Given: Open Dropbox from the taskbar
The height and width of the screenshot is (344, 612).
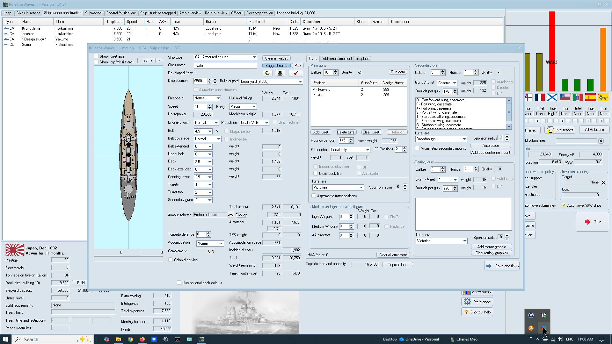Looking at the screenshot, I should (154, 339).
